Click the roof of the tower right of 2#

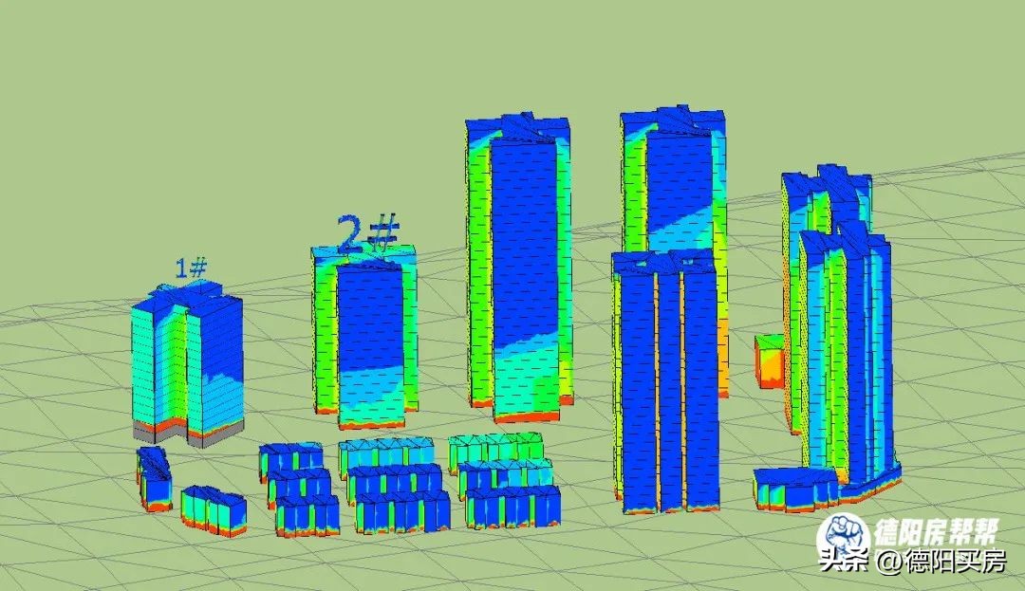pyautogui.click(x=519, y=127)
